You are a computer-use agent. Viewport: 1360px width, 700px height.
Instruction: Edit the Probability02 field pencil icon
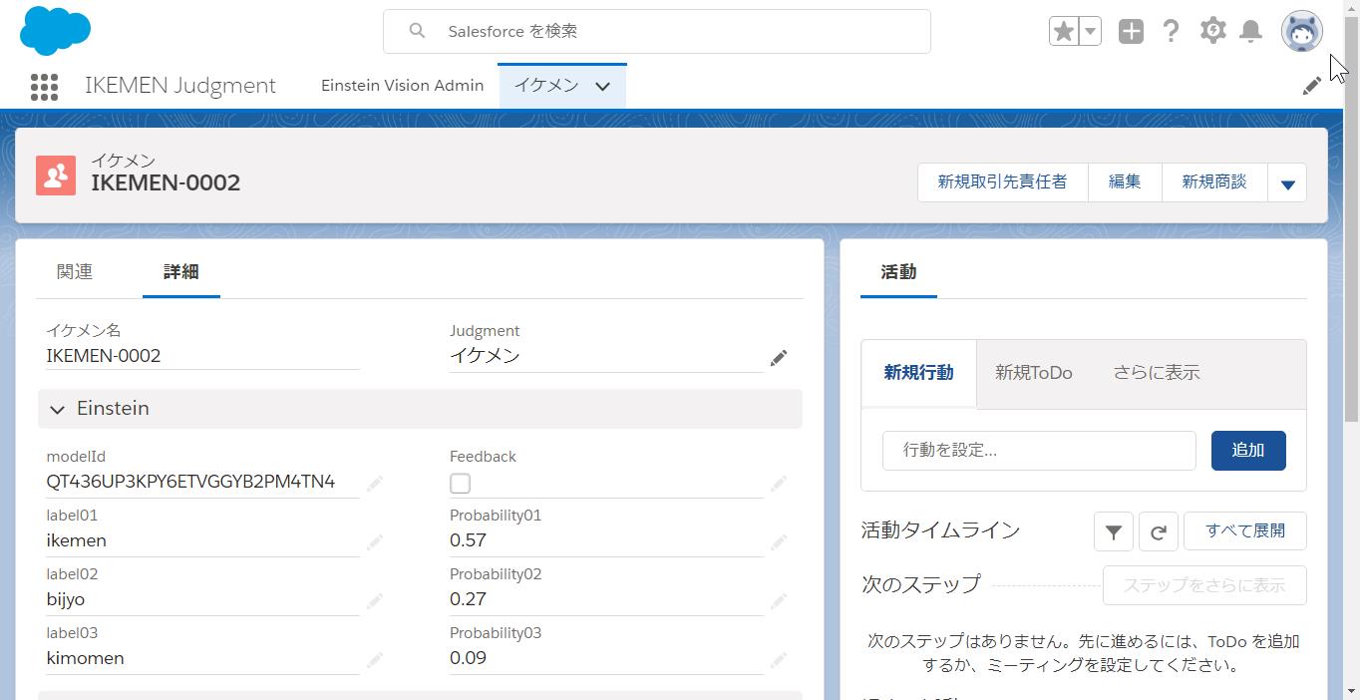click(779, 600)
